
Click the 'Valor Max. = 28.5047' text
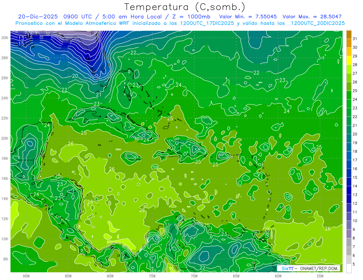pos(312,17)
